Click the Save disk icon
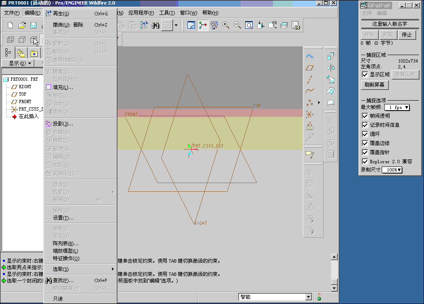This screenshot has height=304, width=424. point(33,25)
